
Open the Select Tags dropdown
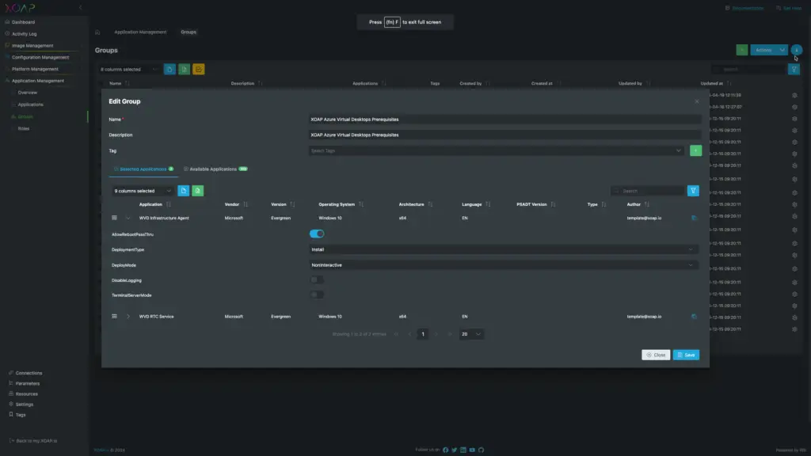pyautogui.click(x=497, y=150)
